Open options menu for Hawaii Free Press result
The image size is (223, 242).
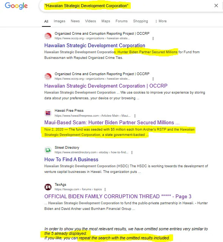tap(135, 116)
